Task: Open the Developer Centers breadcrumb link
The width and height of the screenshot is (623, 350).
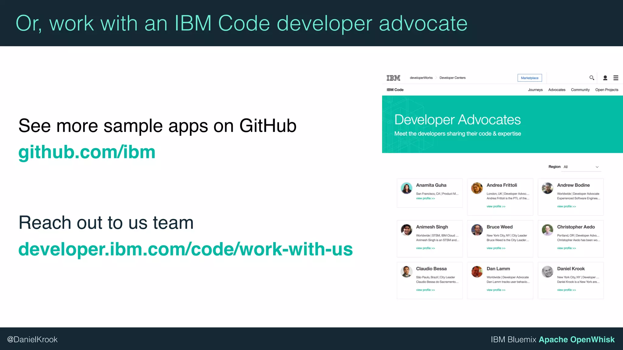Action: click(452, 78)
